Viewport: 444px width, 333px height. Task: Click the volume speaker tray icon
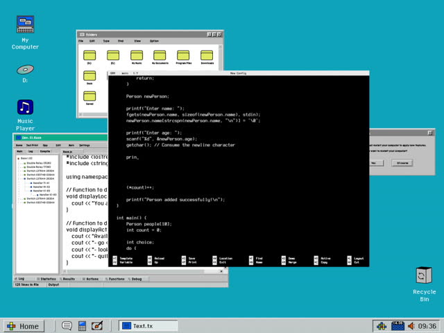[x=411, y=325]
